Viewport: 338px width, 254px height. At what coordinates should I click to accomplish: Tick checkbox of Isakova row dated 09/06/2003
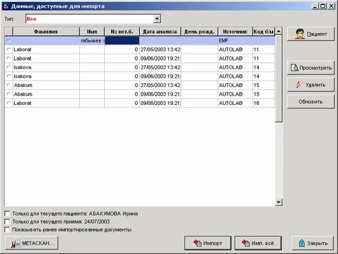[x=9, y=76]
